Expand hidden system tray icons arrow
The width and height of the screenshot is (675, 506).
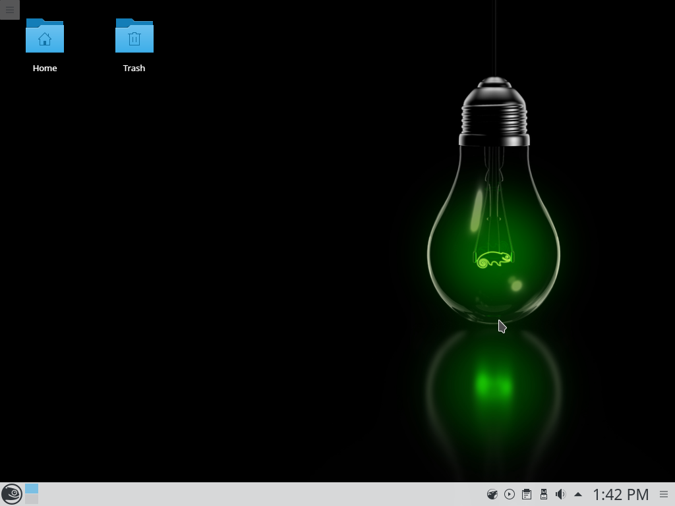(x=578, y=494)
